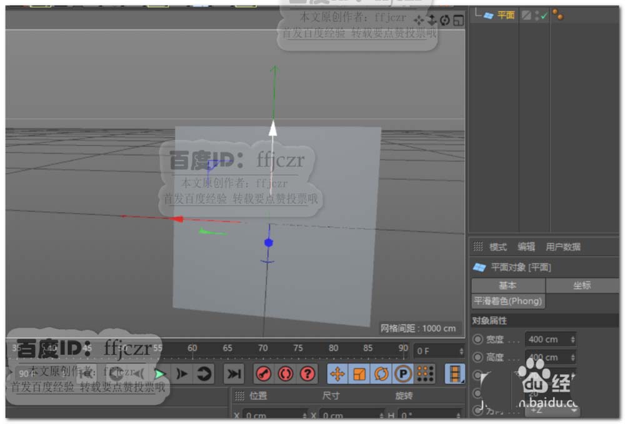Toggle parameter (P) keyframe recording icon
Viewport: 625px width, 424px height.
(x=403, y=374)
